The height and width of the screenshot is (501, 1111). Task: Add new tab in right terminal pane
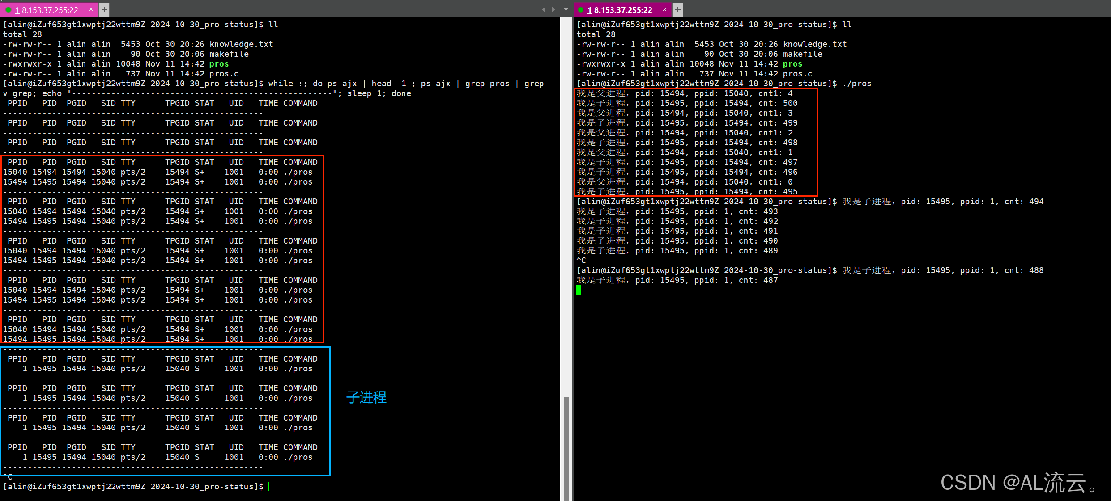coord(678,9)
